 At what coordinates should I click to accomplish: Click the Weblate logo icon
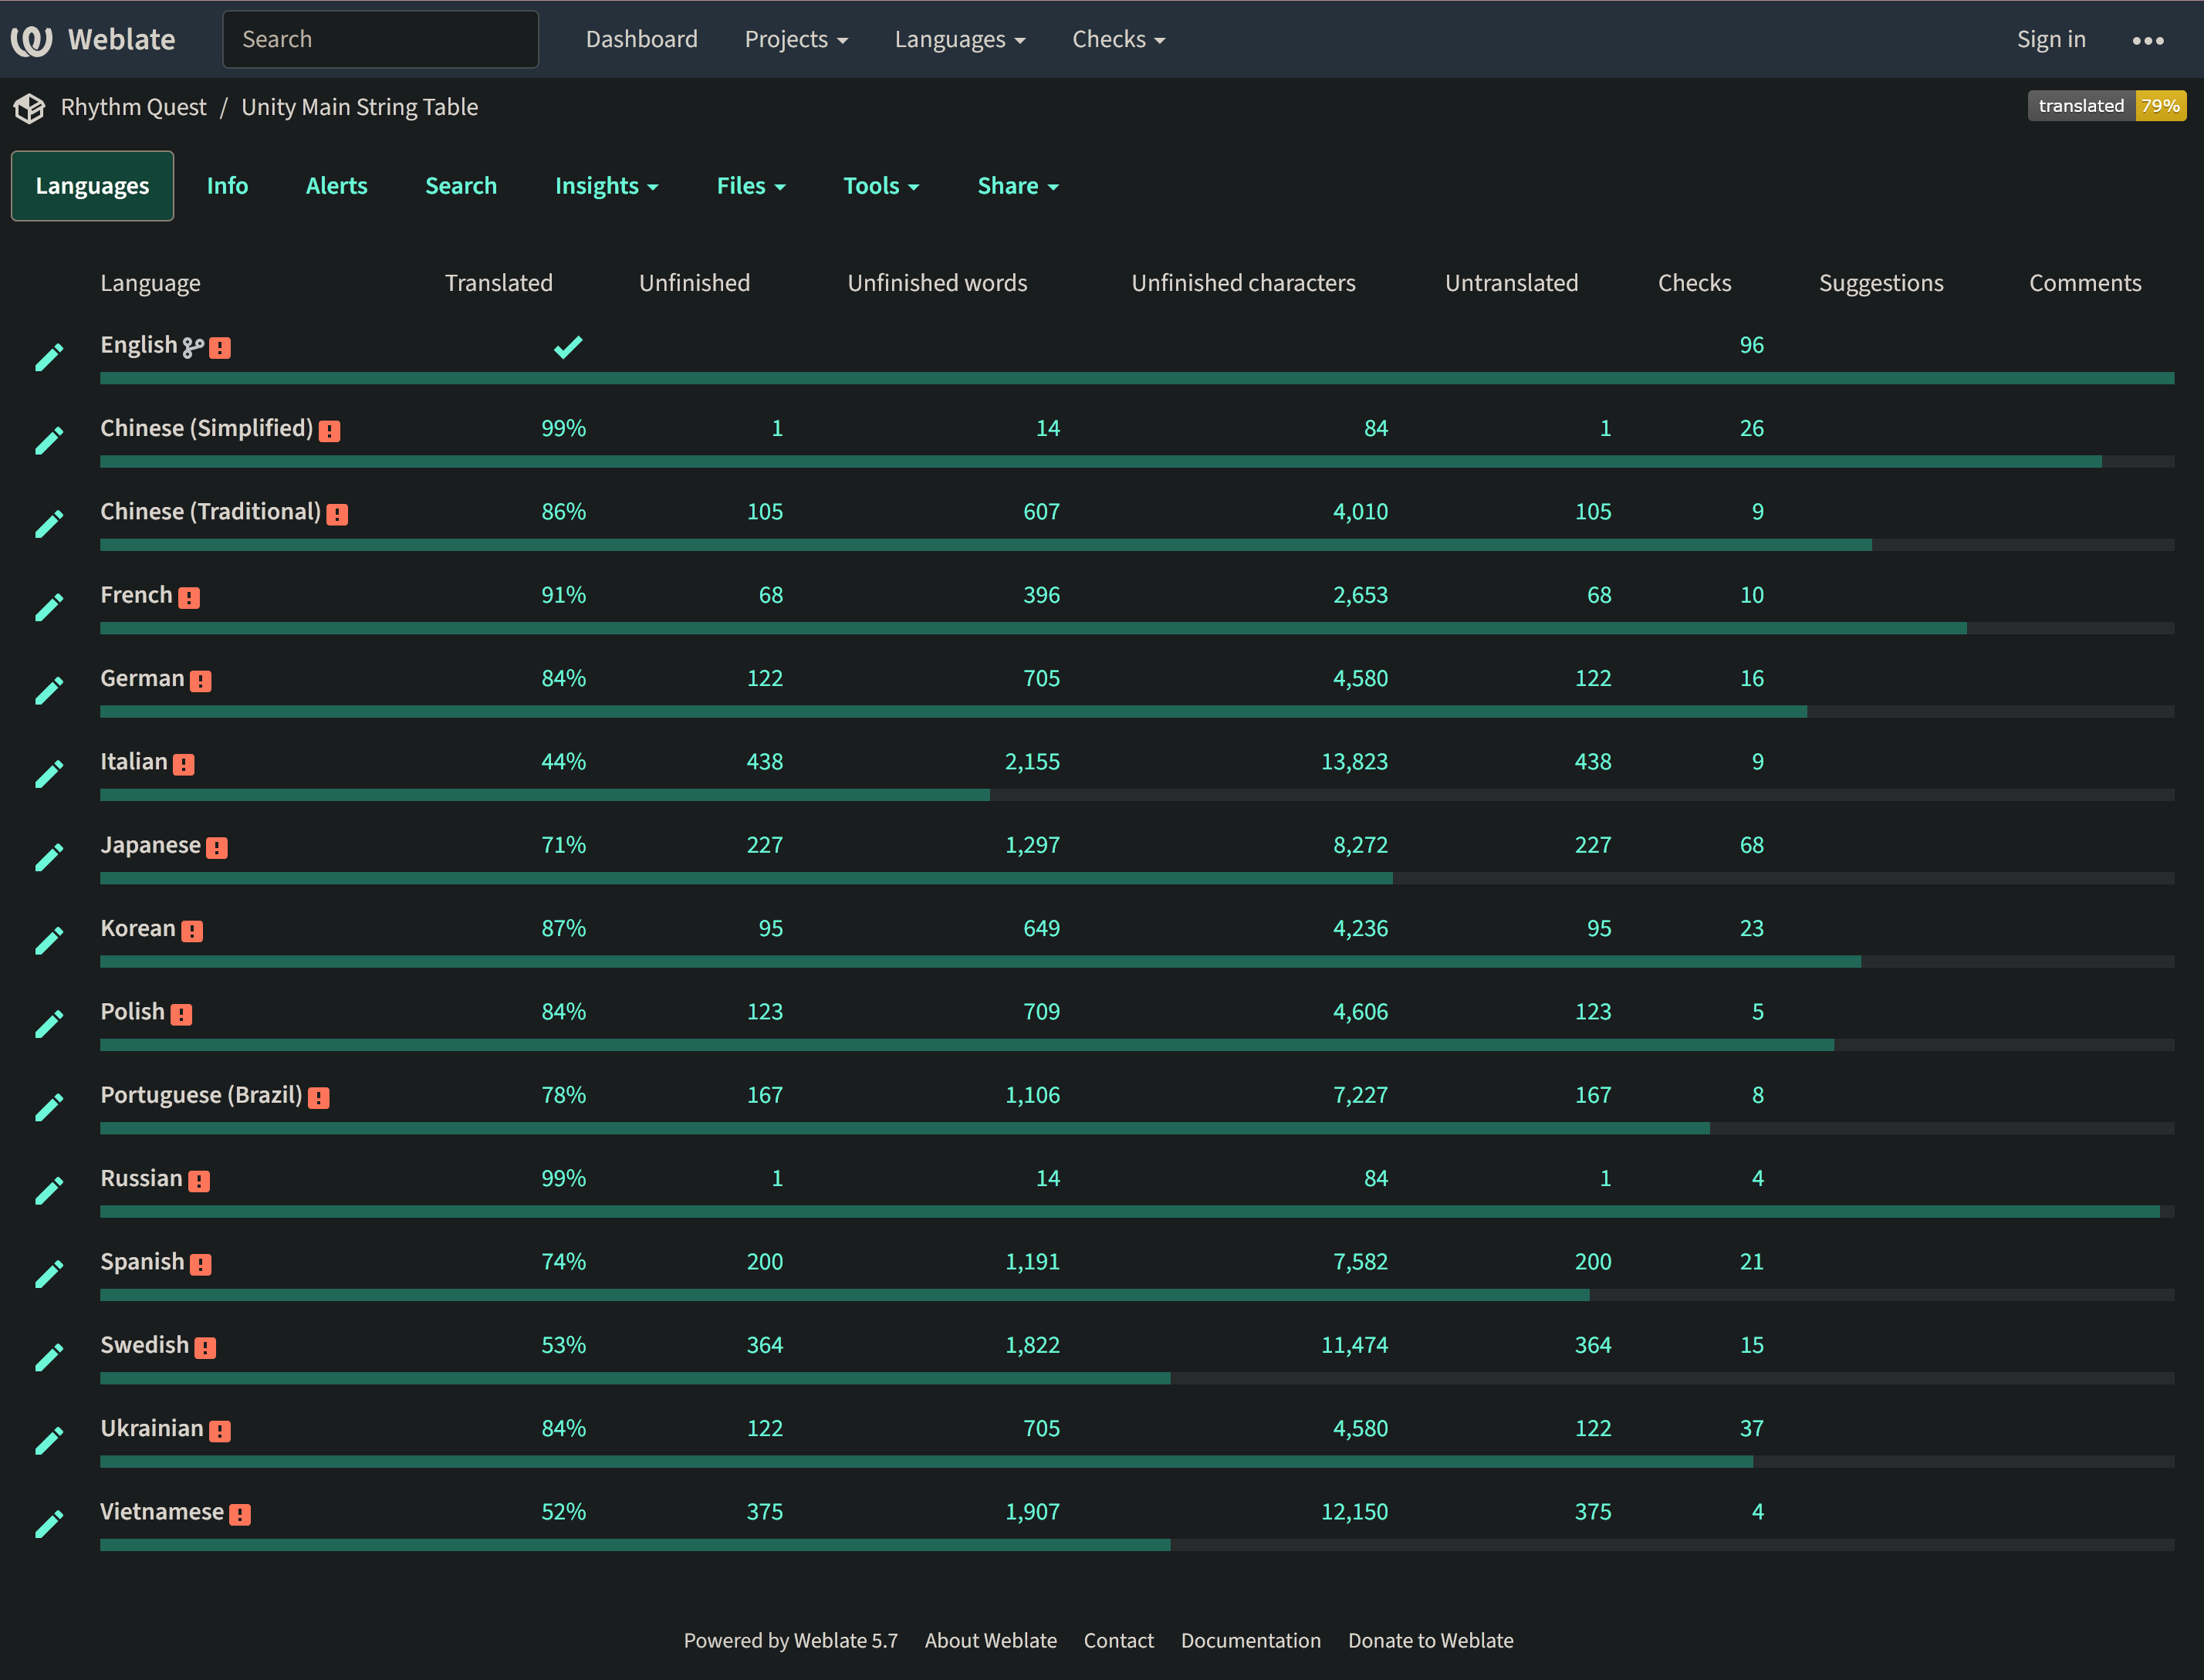[x=31, y=40]
